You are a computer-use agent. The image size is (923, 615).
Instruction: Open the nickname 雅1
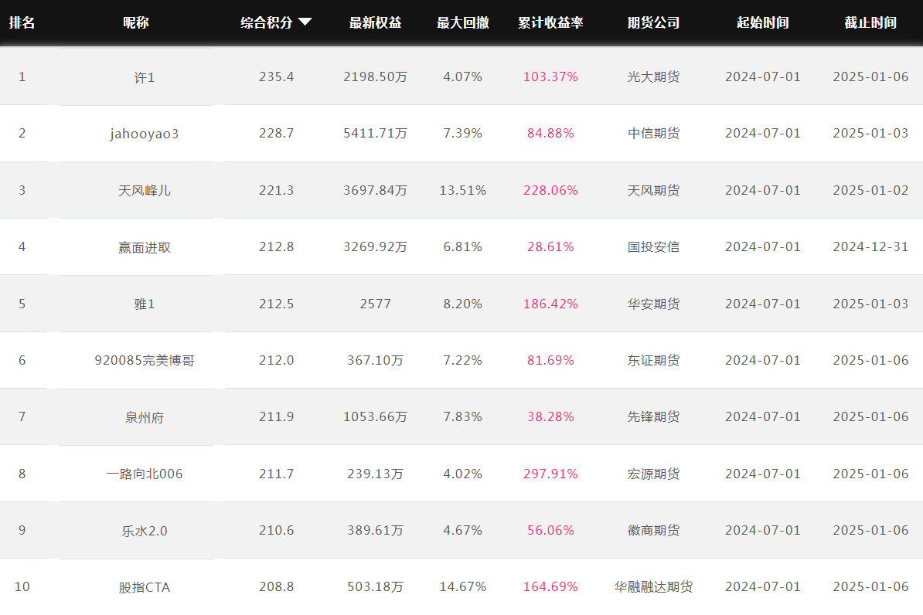tap(145, 304)
